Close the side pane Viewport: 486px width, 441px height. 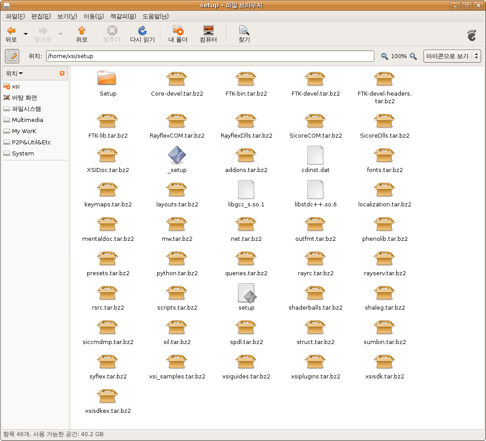point(62,73)
